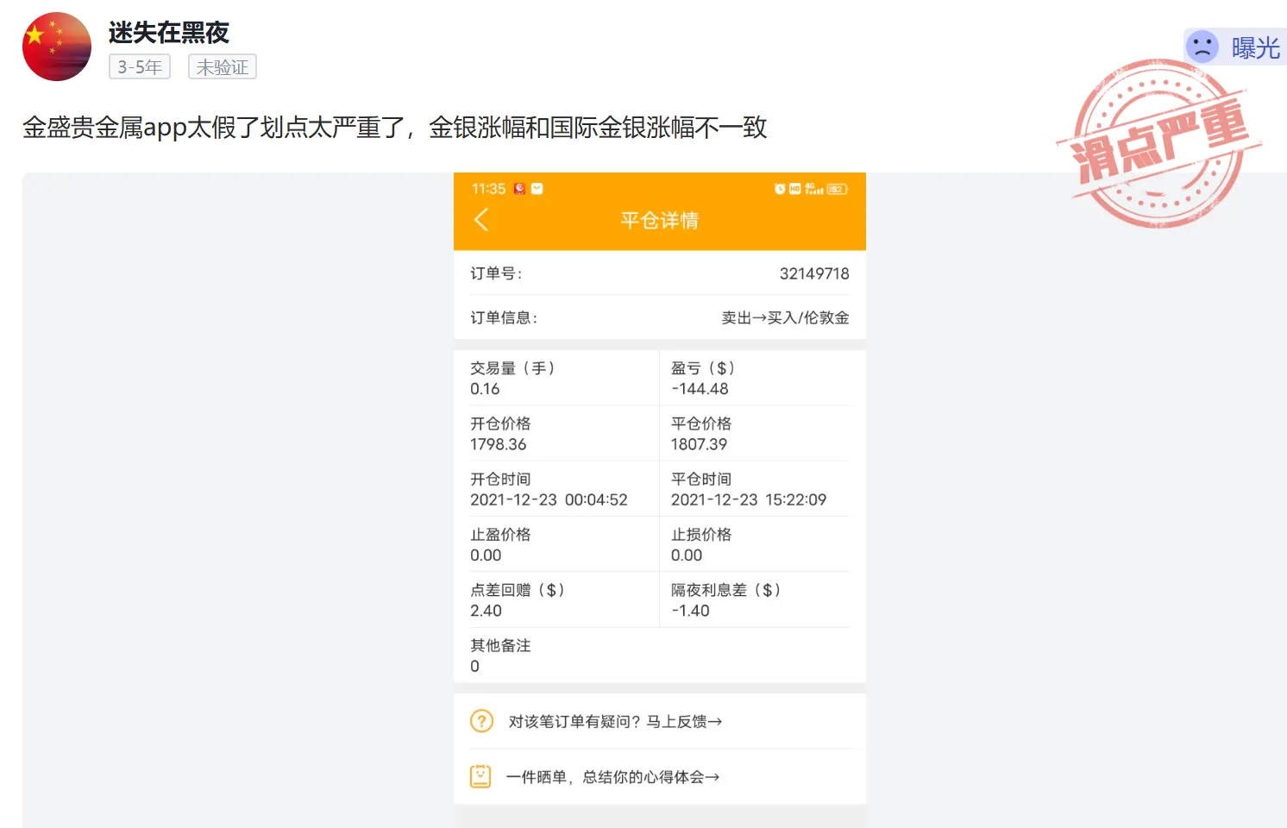Click the profit/loss value -144.48
The width and height of the screenshot is (1287, 828).
point(700,389)
